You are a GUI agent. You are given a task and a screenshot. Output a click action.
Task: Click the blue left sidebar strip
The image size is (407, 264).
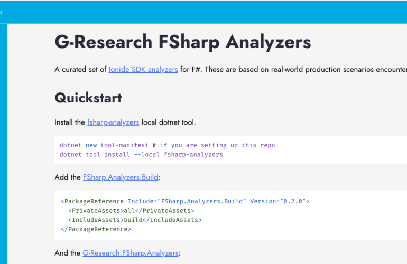[3, 143]
